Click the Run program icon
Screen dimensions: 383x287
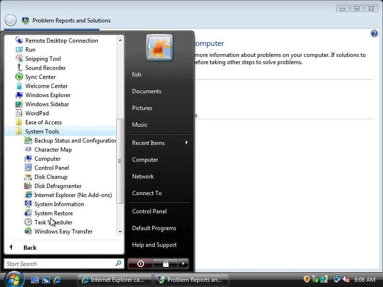tap(19, 50)
